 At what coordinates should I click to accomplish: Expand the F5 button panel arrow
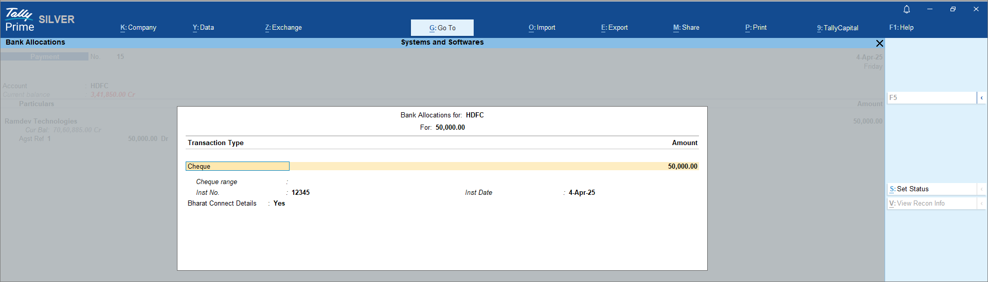click(981, 98)
